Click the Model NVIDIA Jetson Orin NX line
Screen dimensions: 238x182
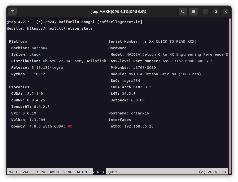pos(169,54)
